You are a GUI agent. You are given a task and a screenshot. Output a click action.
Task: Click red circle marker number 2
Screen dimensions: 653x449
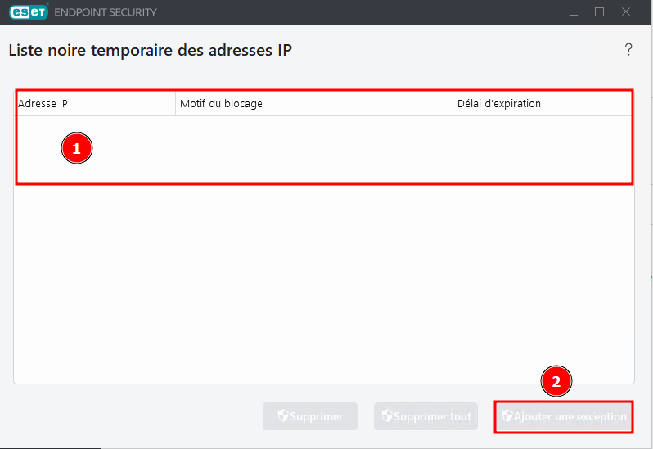click(556, 381)
